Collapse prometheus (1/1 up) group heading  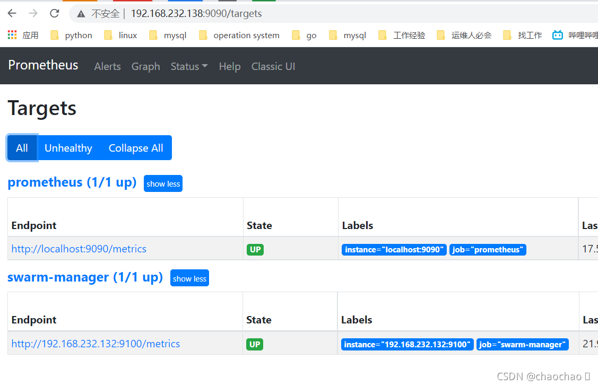point(72,182)
